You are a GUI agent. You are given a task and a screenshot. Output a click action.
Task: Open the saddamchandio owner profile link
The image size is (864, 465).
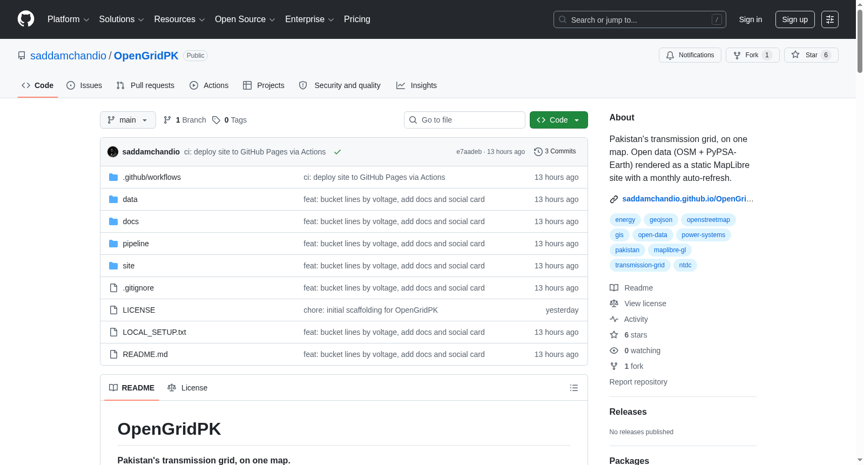point(68,56)
